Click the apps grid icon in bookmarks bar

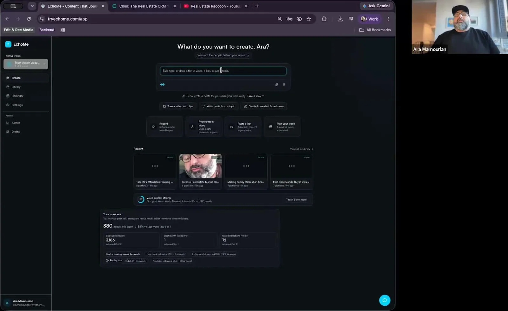pos(63,30)
